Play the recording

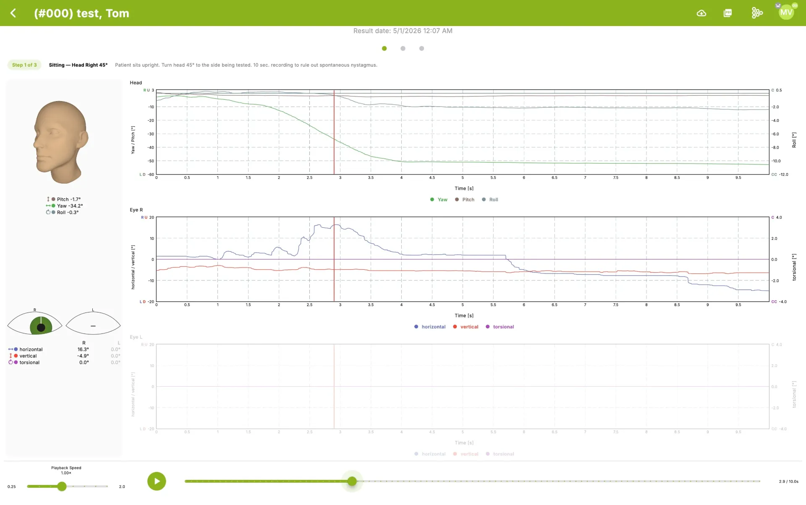click(x=157, y=481)
